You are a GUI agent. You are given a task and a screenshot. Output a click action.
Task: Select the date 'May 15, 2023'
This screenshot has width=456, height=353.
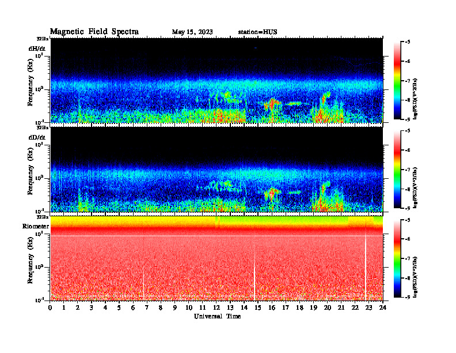(192, 32)
